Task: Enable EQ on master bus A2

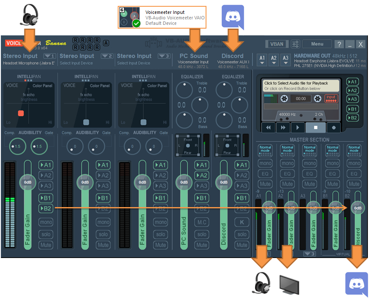Action: click(287, 173)
